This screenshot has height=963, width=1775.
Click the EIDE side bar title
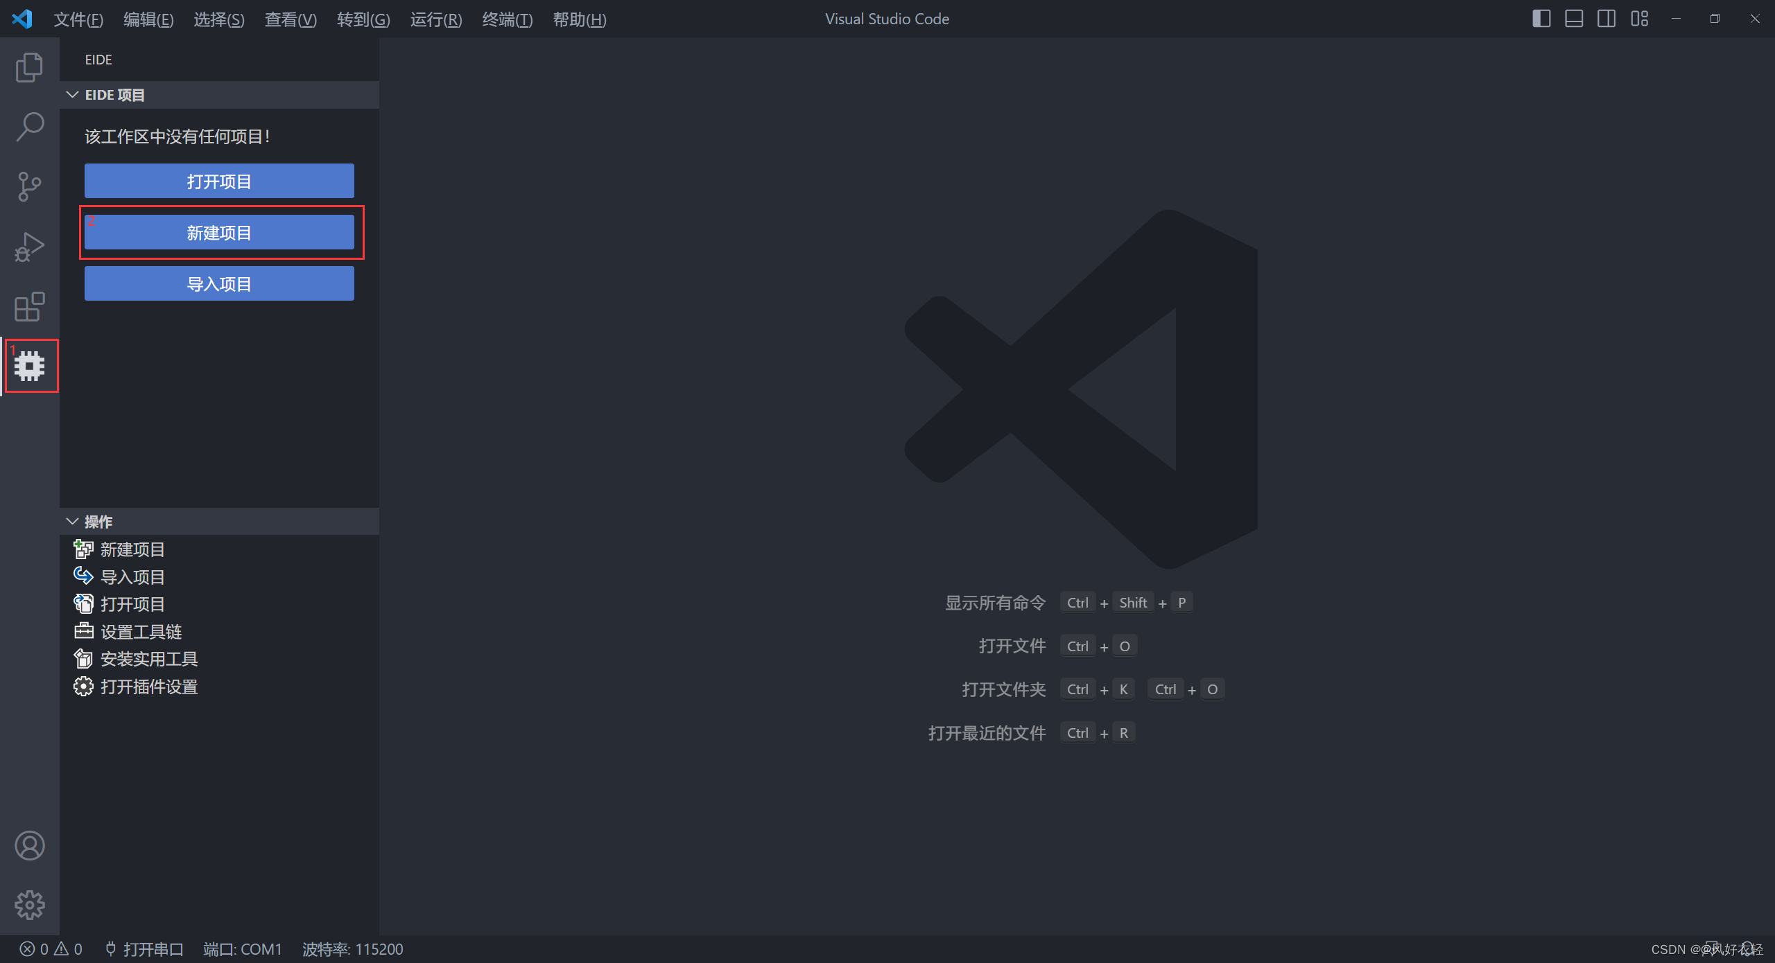coord(98,60)
